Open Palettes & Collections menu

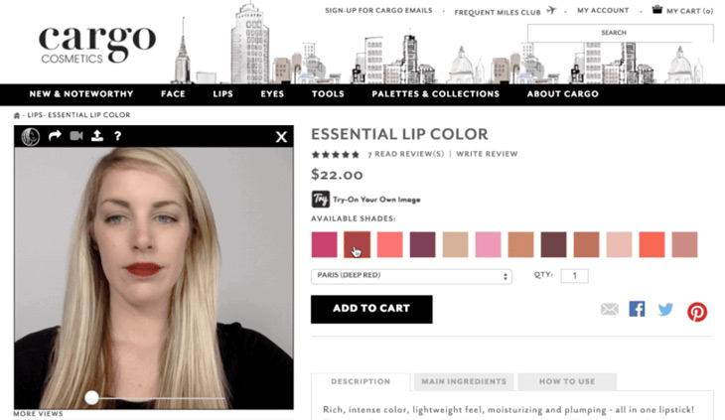coord(436,93)
